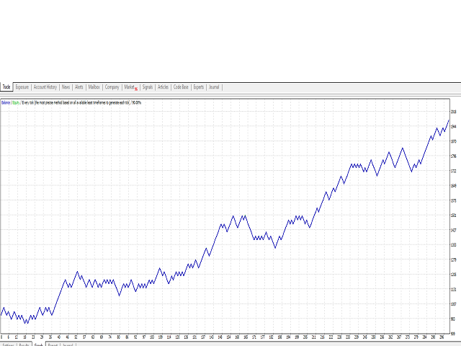Open the Alerts tab
This screenshot has height=346, width=461.
[79, 86]
